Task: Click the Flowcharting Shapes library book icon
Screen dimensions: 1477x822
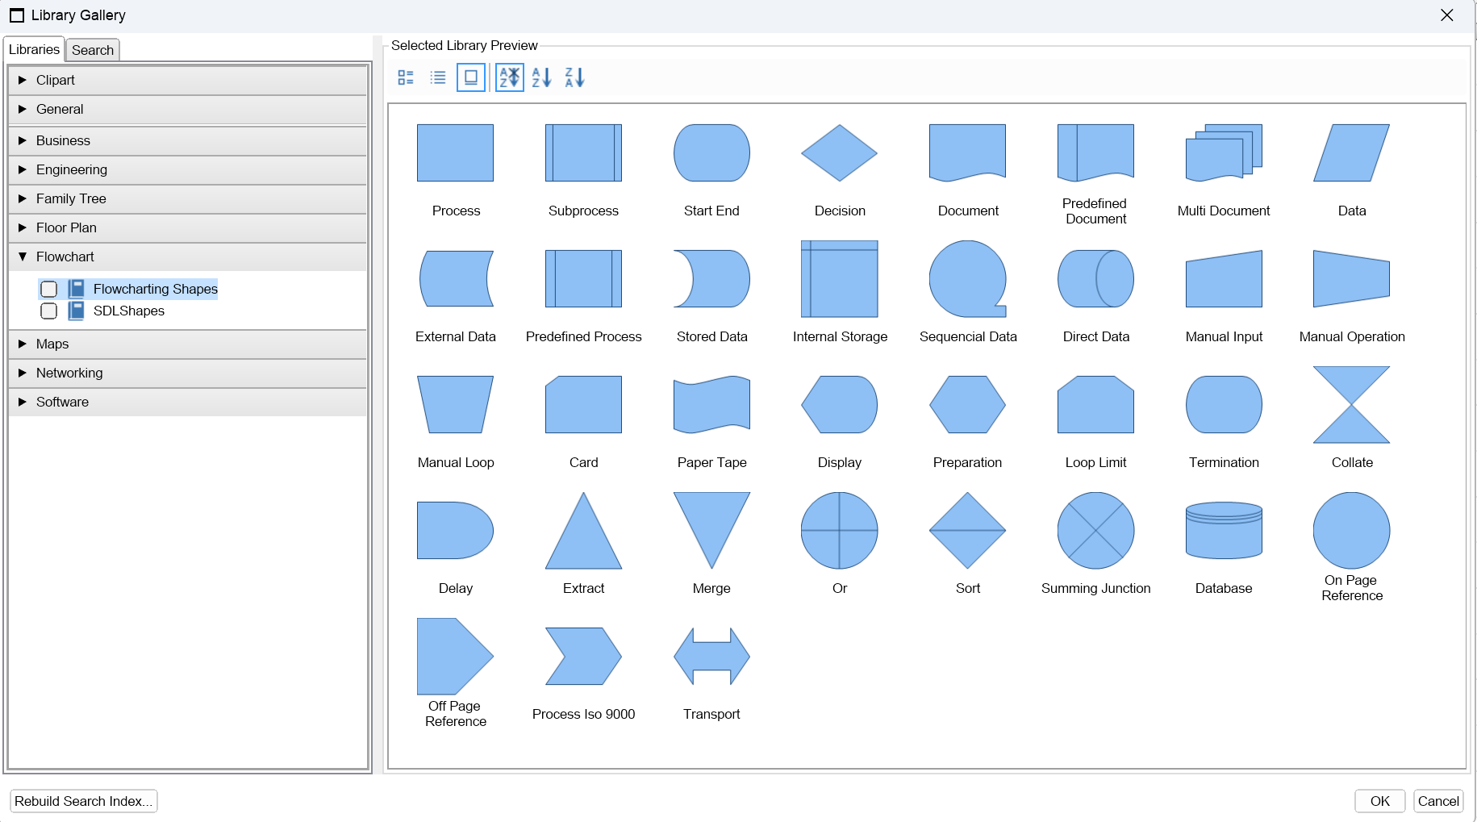Action: 77,289
